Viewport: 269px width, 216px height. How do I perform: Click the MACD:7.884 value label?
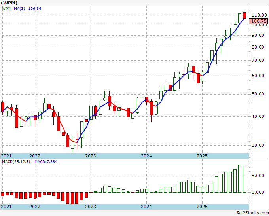coord(46,162)
